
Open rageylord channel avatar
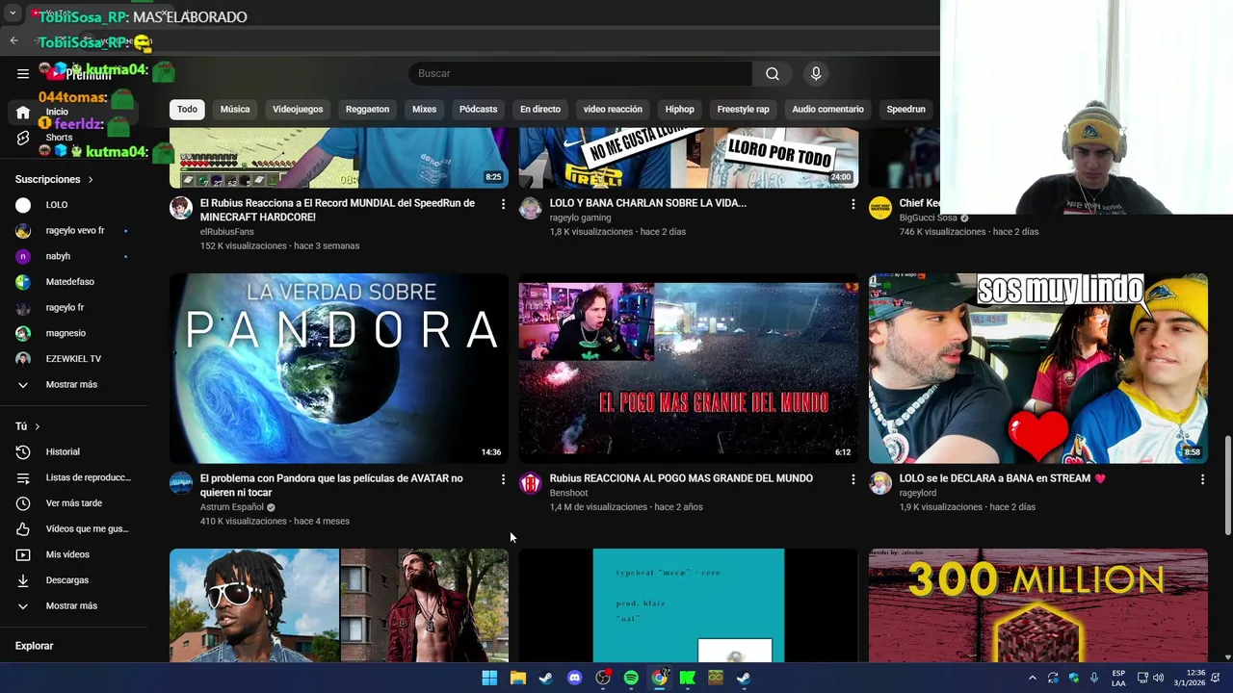[x=880, y=483]
